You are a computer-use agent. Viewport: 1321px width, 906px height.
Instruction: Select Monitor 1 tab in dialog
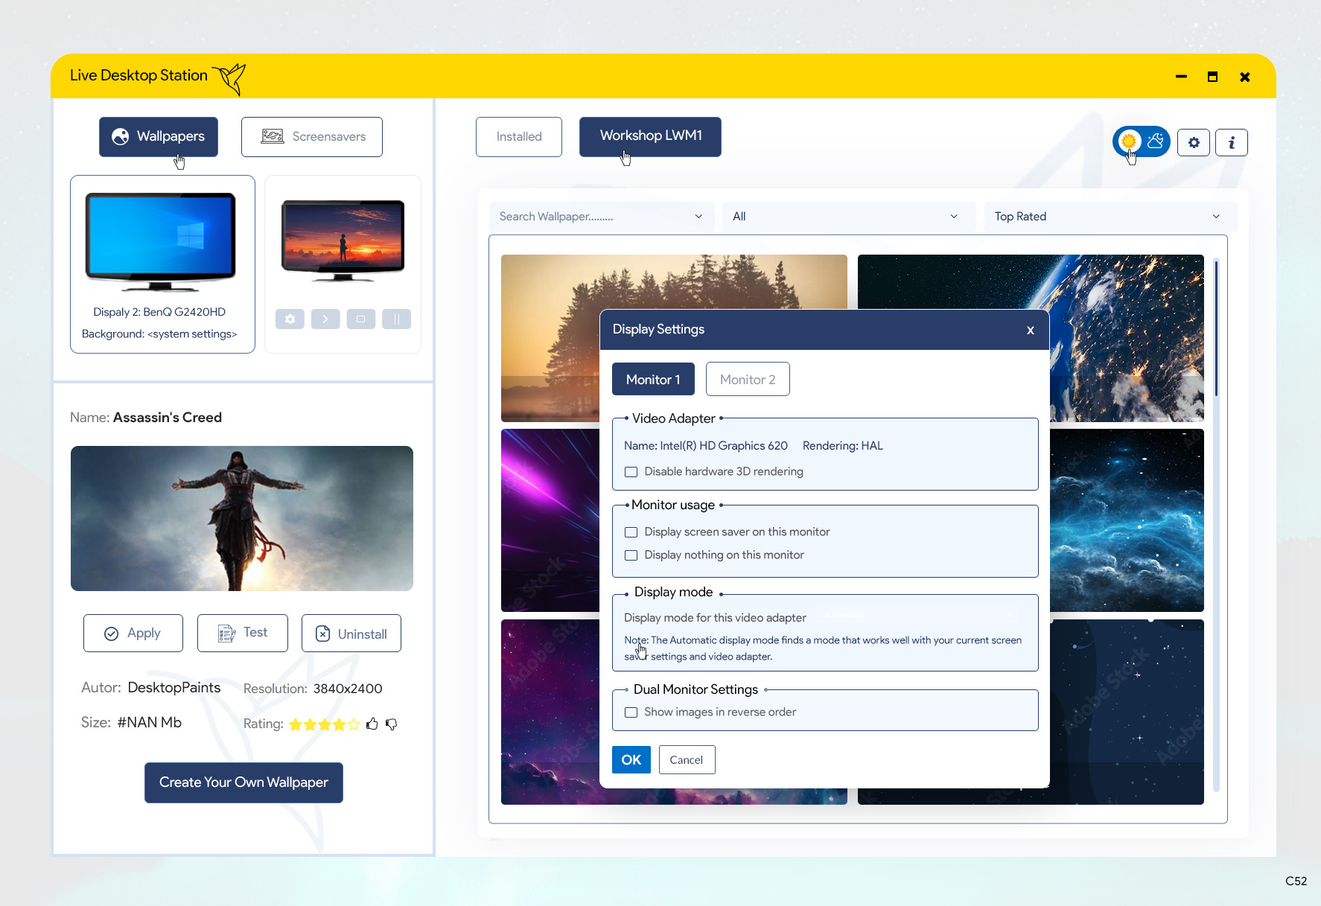pyautogui.click(x=653, y=379)
